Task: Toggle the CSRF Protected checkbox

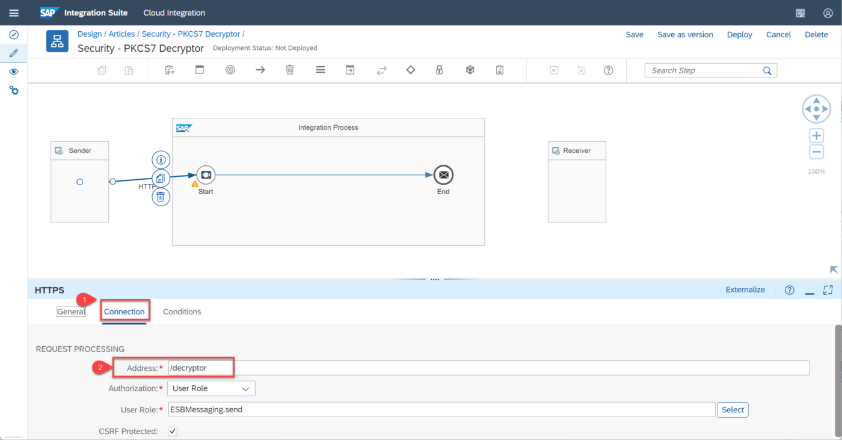Action: 173,431
